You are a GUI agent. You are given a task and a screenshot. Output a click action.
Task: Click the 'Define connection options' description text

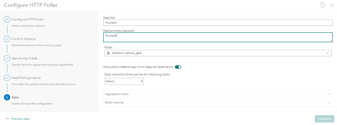[28, 26]
